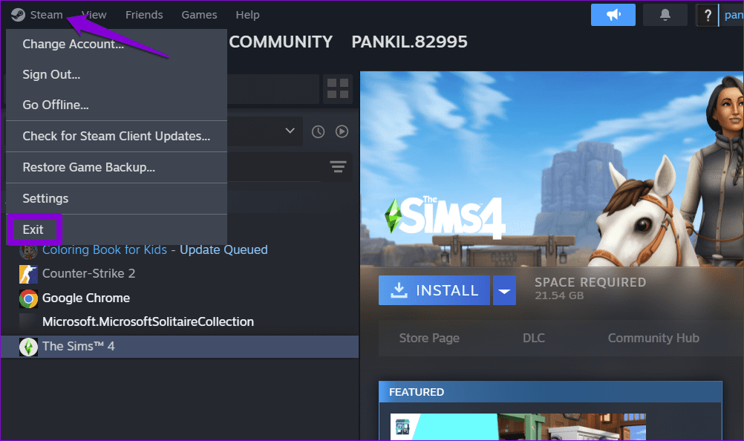Open the library advanced filter icon
The width and height of the screenshot is (744, 441).
coord(338,166)
